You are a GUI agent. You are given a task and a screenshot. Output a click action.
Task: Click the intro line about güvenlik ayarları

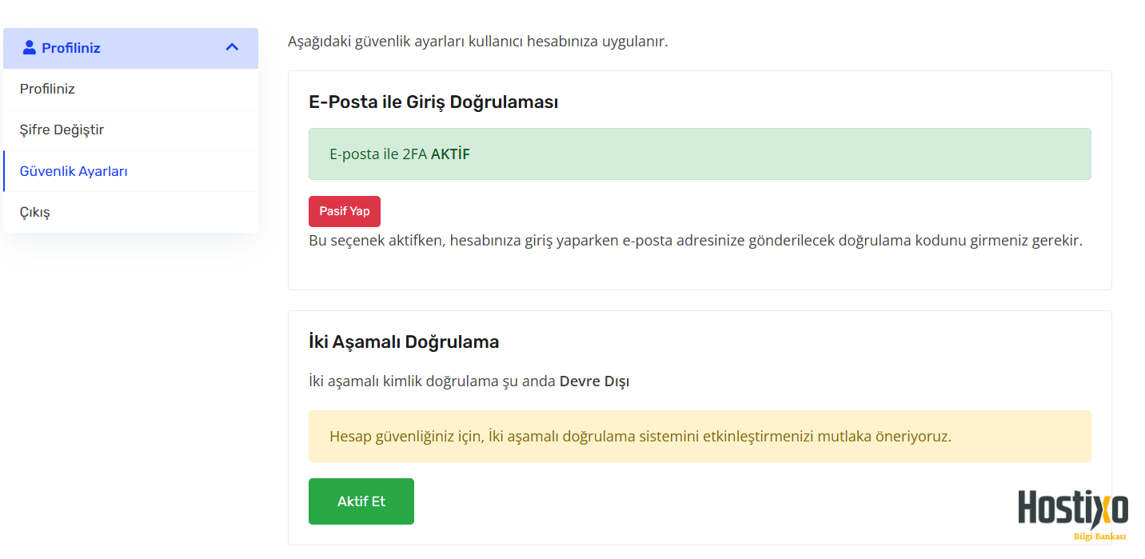(x=477, y=42)
